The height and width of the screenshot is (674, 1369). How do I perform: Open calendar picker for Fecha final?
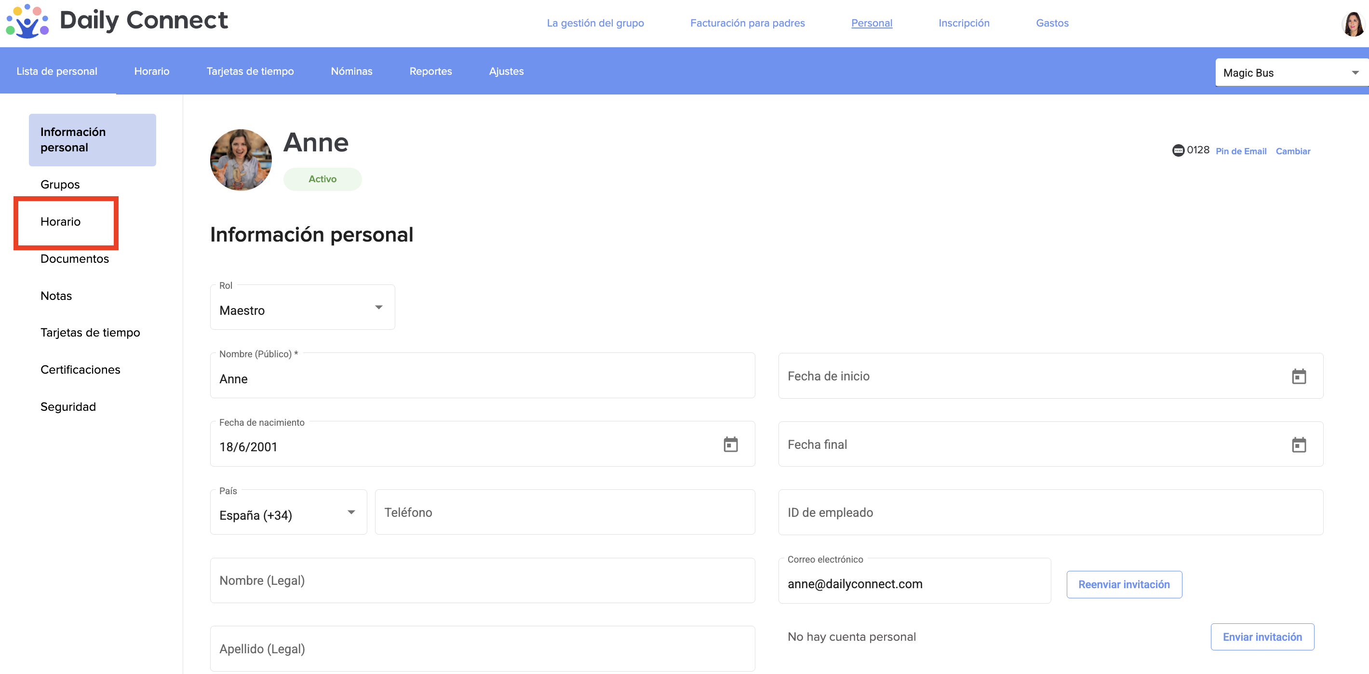pyautogui.click(x=1298, y=445)
